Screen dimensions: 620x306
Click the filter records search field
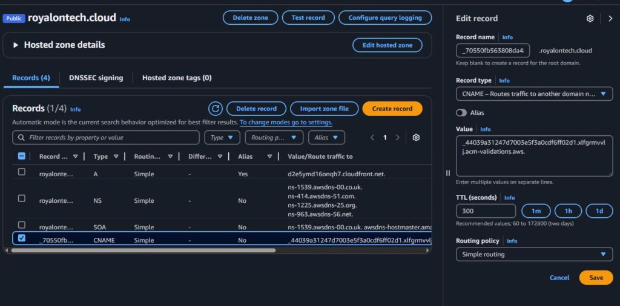click(x=106, y=138)
